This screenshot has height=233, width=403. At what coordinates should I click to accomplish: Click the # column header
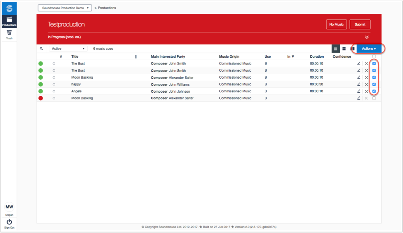[61, 57]
